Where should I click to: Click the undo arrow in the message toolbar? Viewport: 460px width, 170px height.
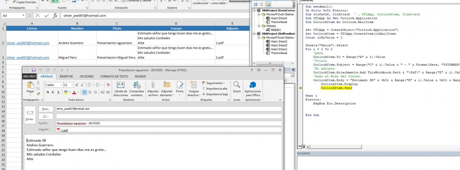(40, 70)
